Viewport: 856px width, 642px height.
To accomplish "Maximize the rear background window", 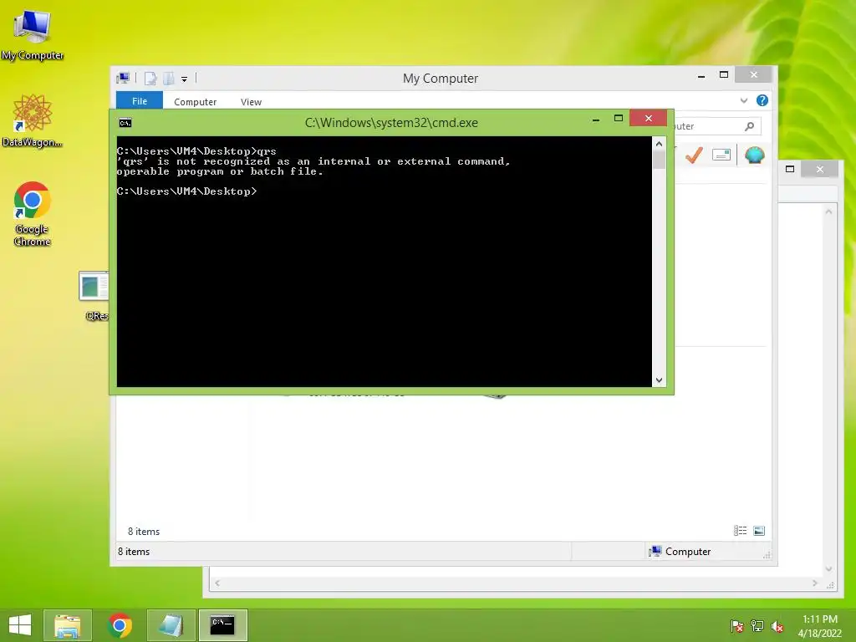I will [x=789, y=169].
